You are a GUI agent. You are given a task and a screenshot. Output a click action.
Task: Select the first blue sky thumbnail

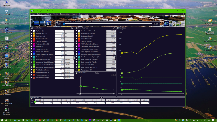(x=37, y=23)
